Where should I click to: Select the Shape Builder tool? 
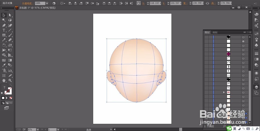(x=4, y=55)
